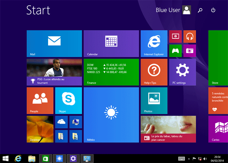Image resolution: width=228 pixels, height=163 pixels.
Task: Open the This PC computer tile
Action: [76, 122]
